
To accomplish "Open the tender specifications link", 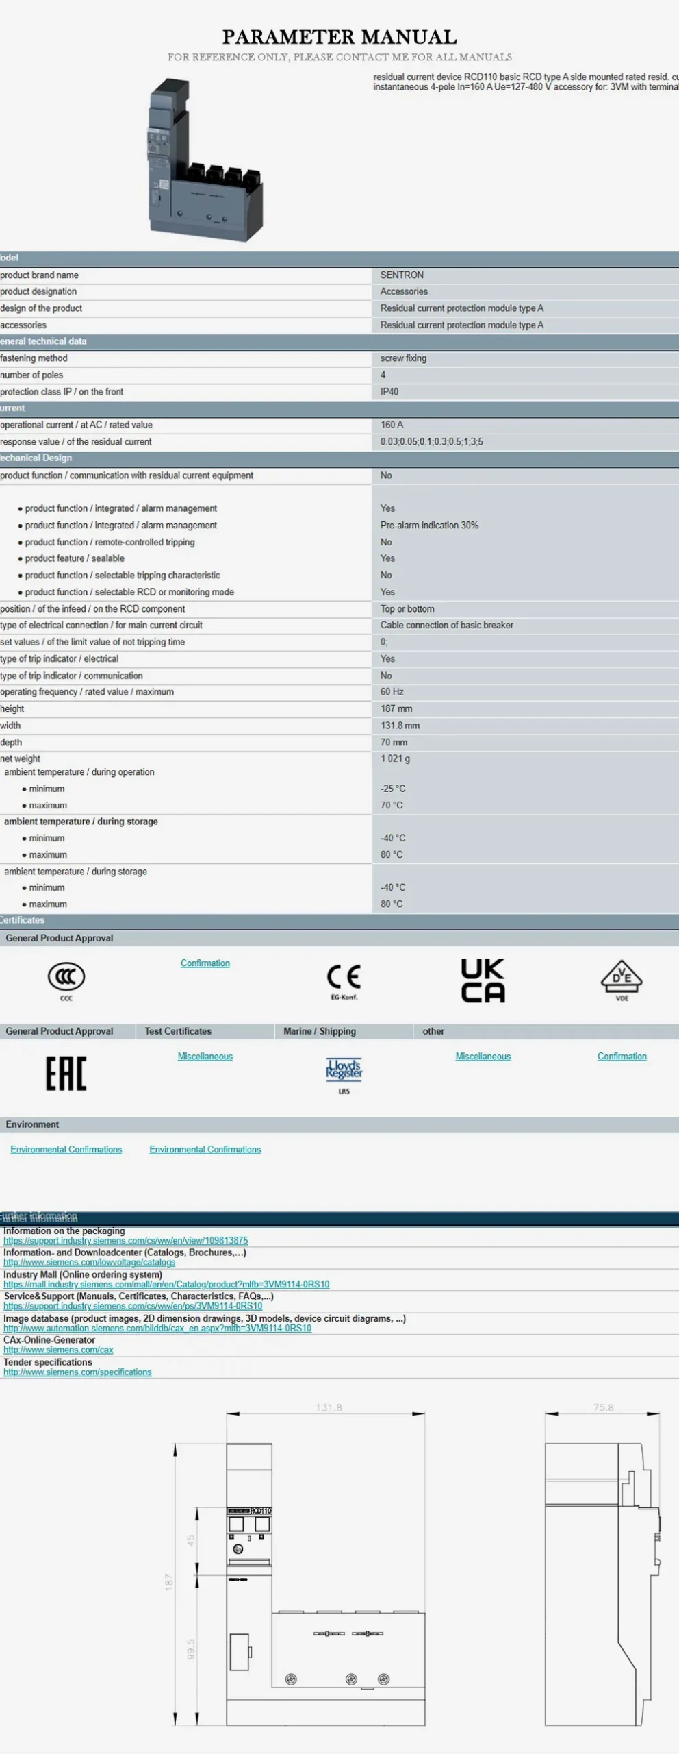I will pyautogui.click(x=77, y=1372).
